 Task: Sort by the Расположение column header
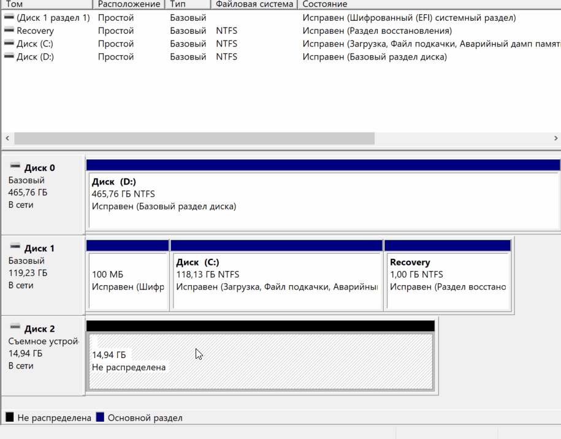point(129,4)
